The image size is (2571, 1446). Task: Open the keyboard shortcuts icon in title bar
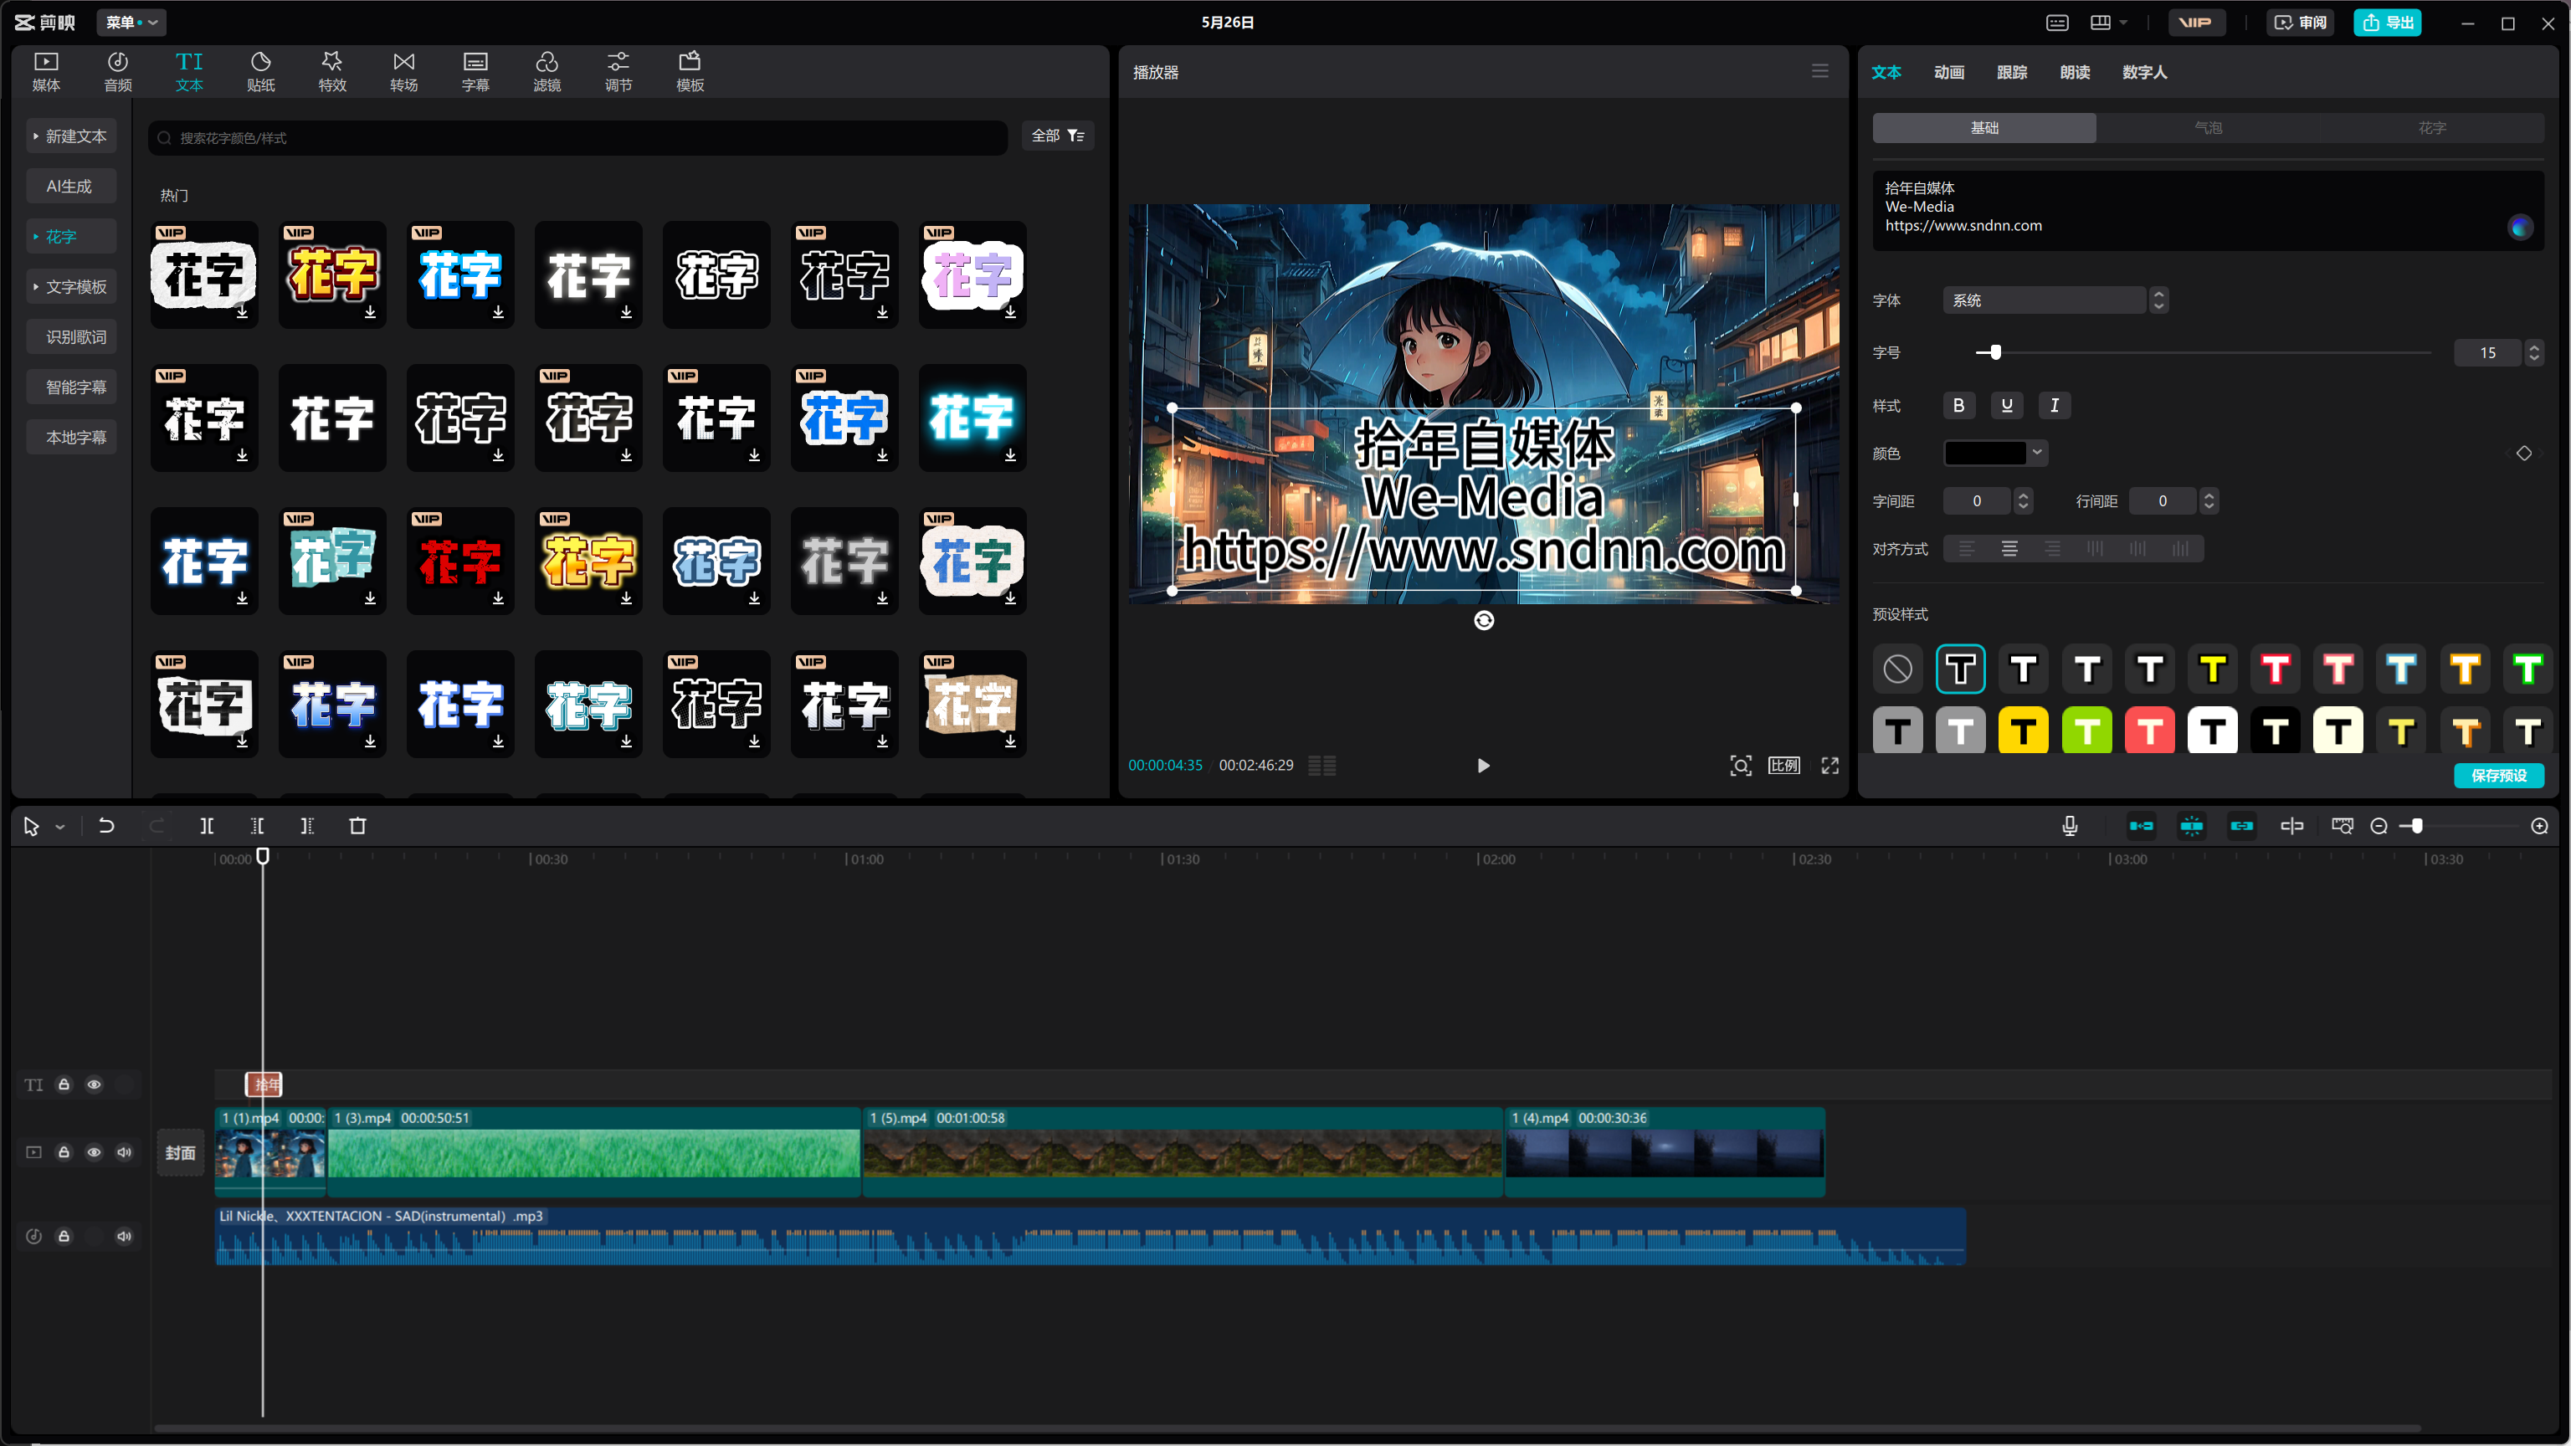(x=2057, y=22)
